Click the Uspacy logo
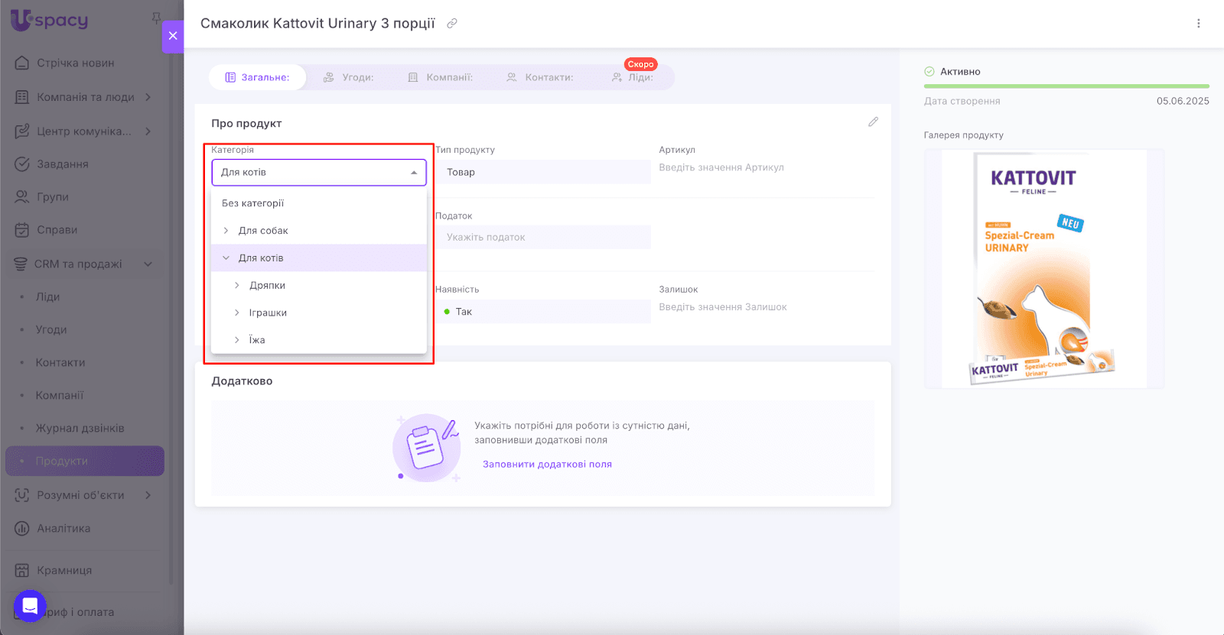 (50, 21)
